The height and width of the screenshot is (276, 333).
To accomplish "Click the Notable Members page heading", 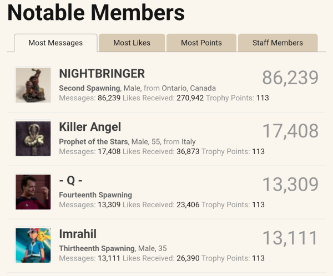I will point(96,13).
